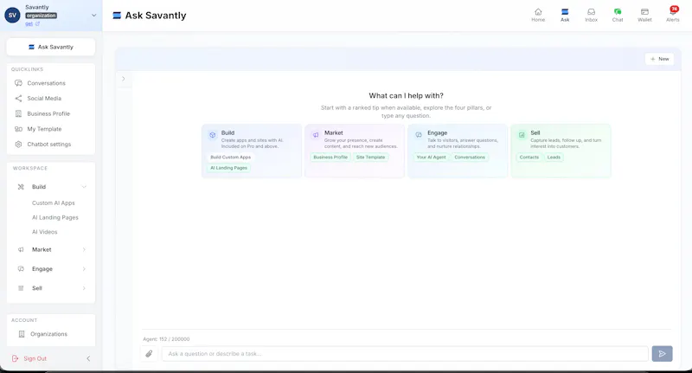This screenshot has height=373, width=692.
Task: Click the Site Template chip
Action: pyautogui.click(x=371, y=158)
